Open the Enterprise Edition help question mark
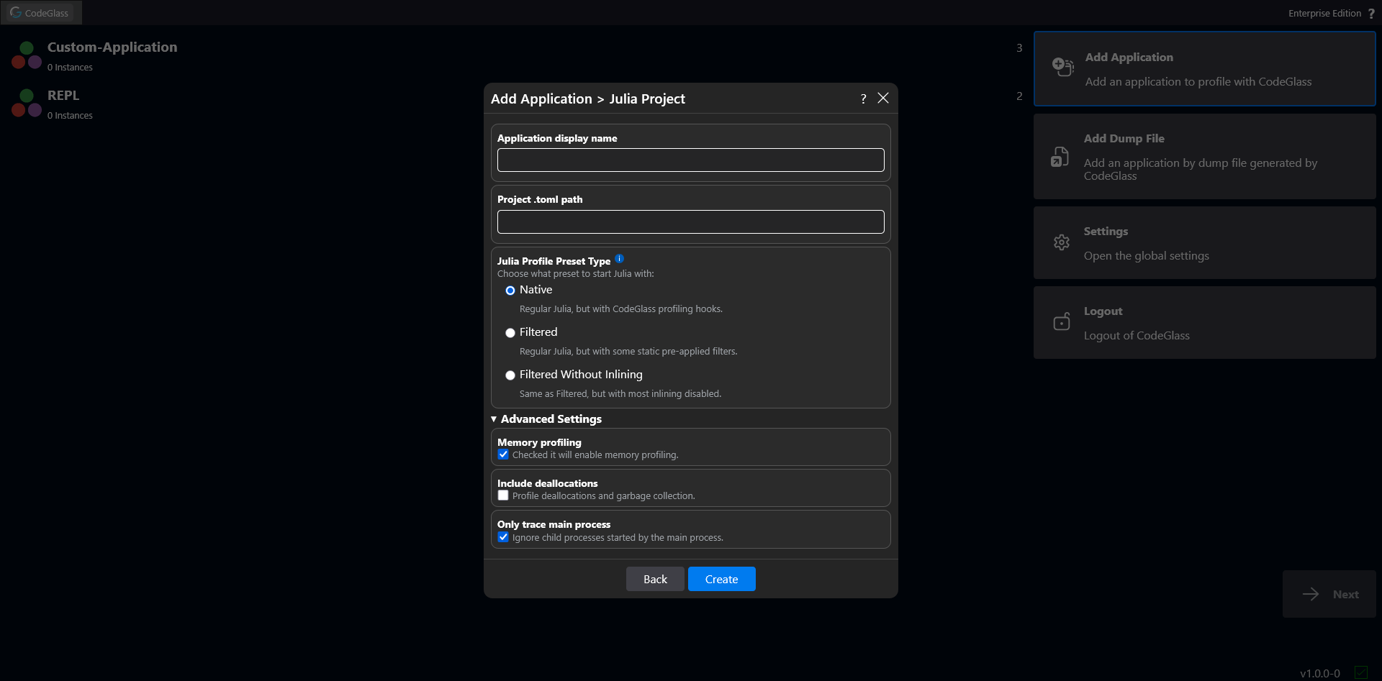The height and width of the screenshot is (681, 1382). (1371, 14)
